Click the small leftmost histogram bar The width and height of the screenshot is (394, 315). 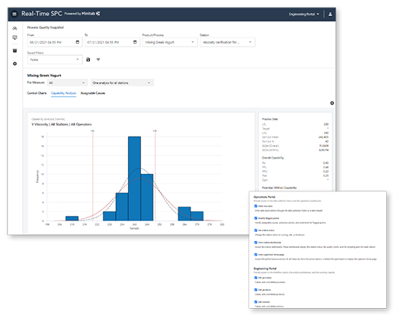tap(72, 218)
